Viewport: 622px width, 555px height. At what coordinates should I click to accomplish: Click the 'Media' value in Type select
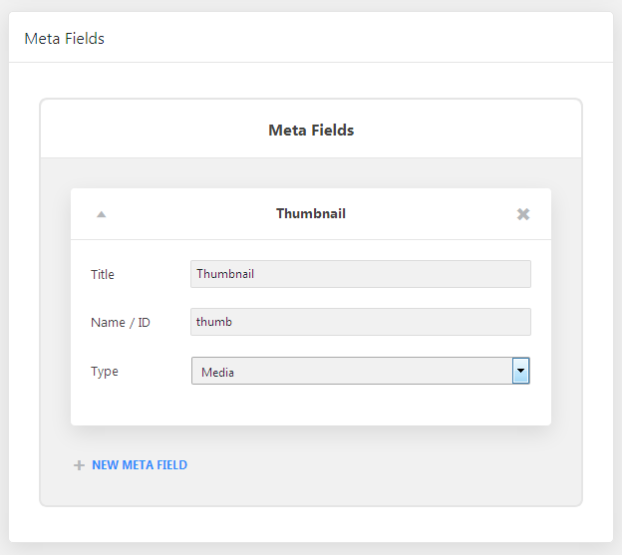coord(217,373)
